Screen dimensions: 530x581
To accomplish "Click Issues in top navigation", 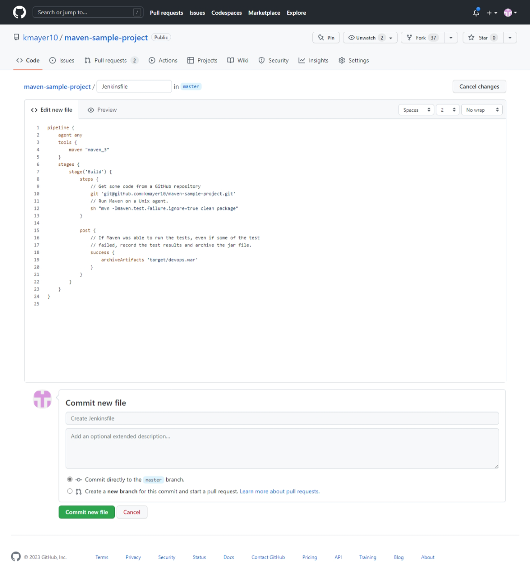I will pos(197,13).
